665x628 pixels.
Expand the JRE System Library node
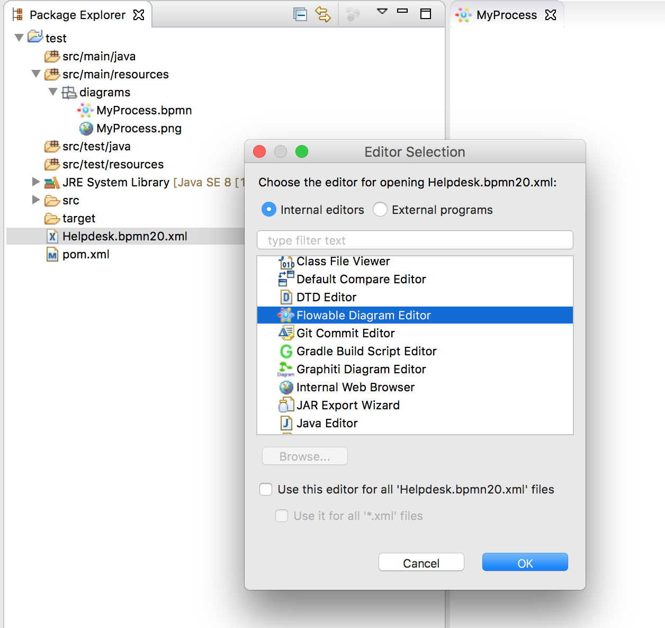36,182
